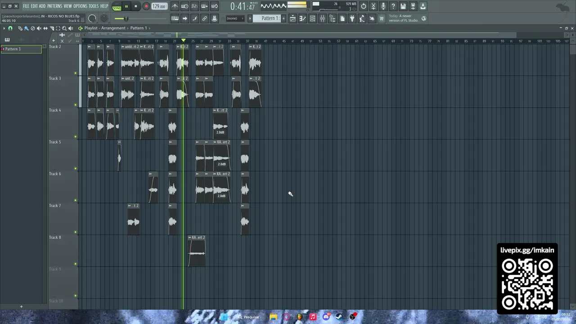The image size is (576, 324).
Task: Enable the recording countdown icon
Action: [194, 6]
